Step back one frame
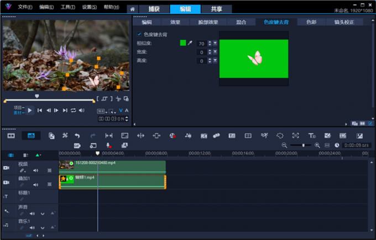Image resolution: width=376 pixels, height=240 pixels. pos(49,110)
